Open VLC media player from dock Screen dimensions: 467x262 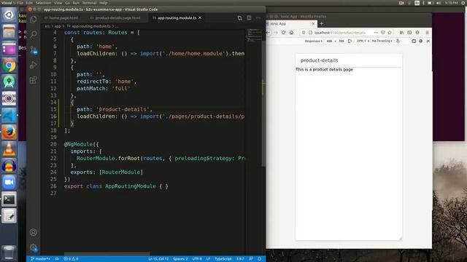coord(9,148)
